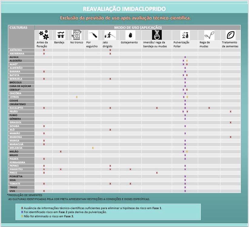Screen dimensions: 249x227
Task: Select the TOMATE row label
Action: click(15, 184)
